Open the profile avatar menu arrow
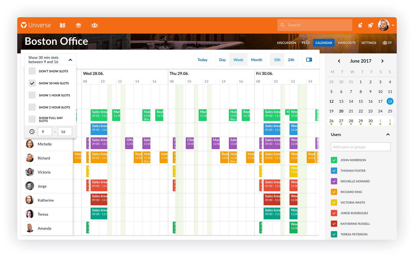The width and height of the screenshot is (414, 257). (x=393, y=25)
